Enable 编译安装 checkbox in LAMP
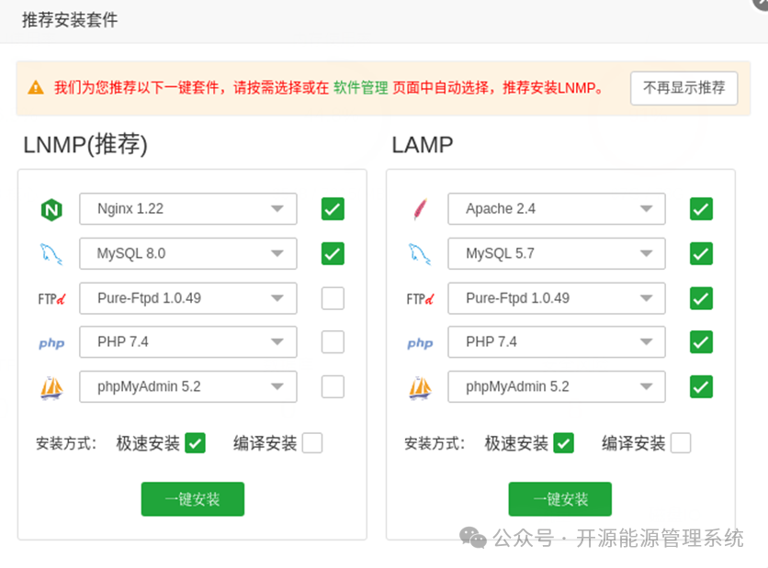This screenshot has width=768, height=568. coord(681,443)
